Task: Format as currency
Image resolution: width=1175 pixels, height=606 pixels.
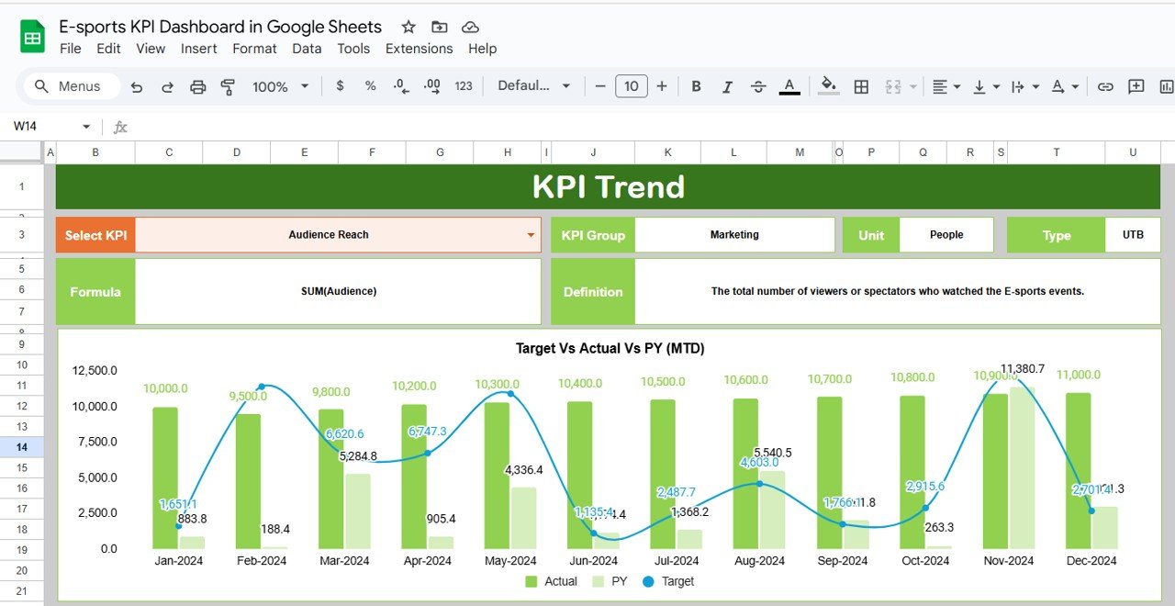Action: coord(341,85)
